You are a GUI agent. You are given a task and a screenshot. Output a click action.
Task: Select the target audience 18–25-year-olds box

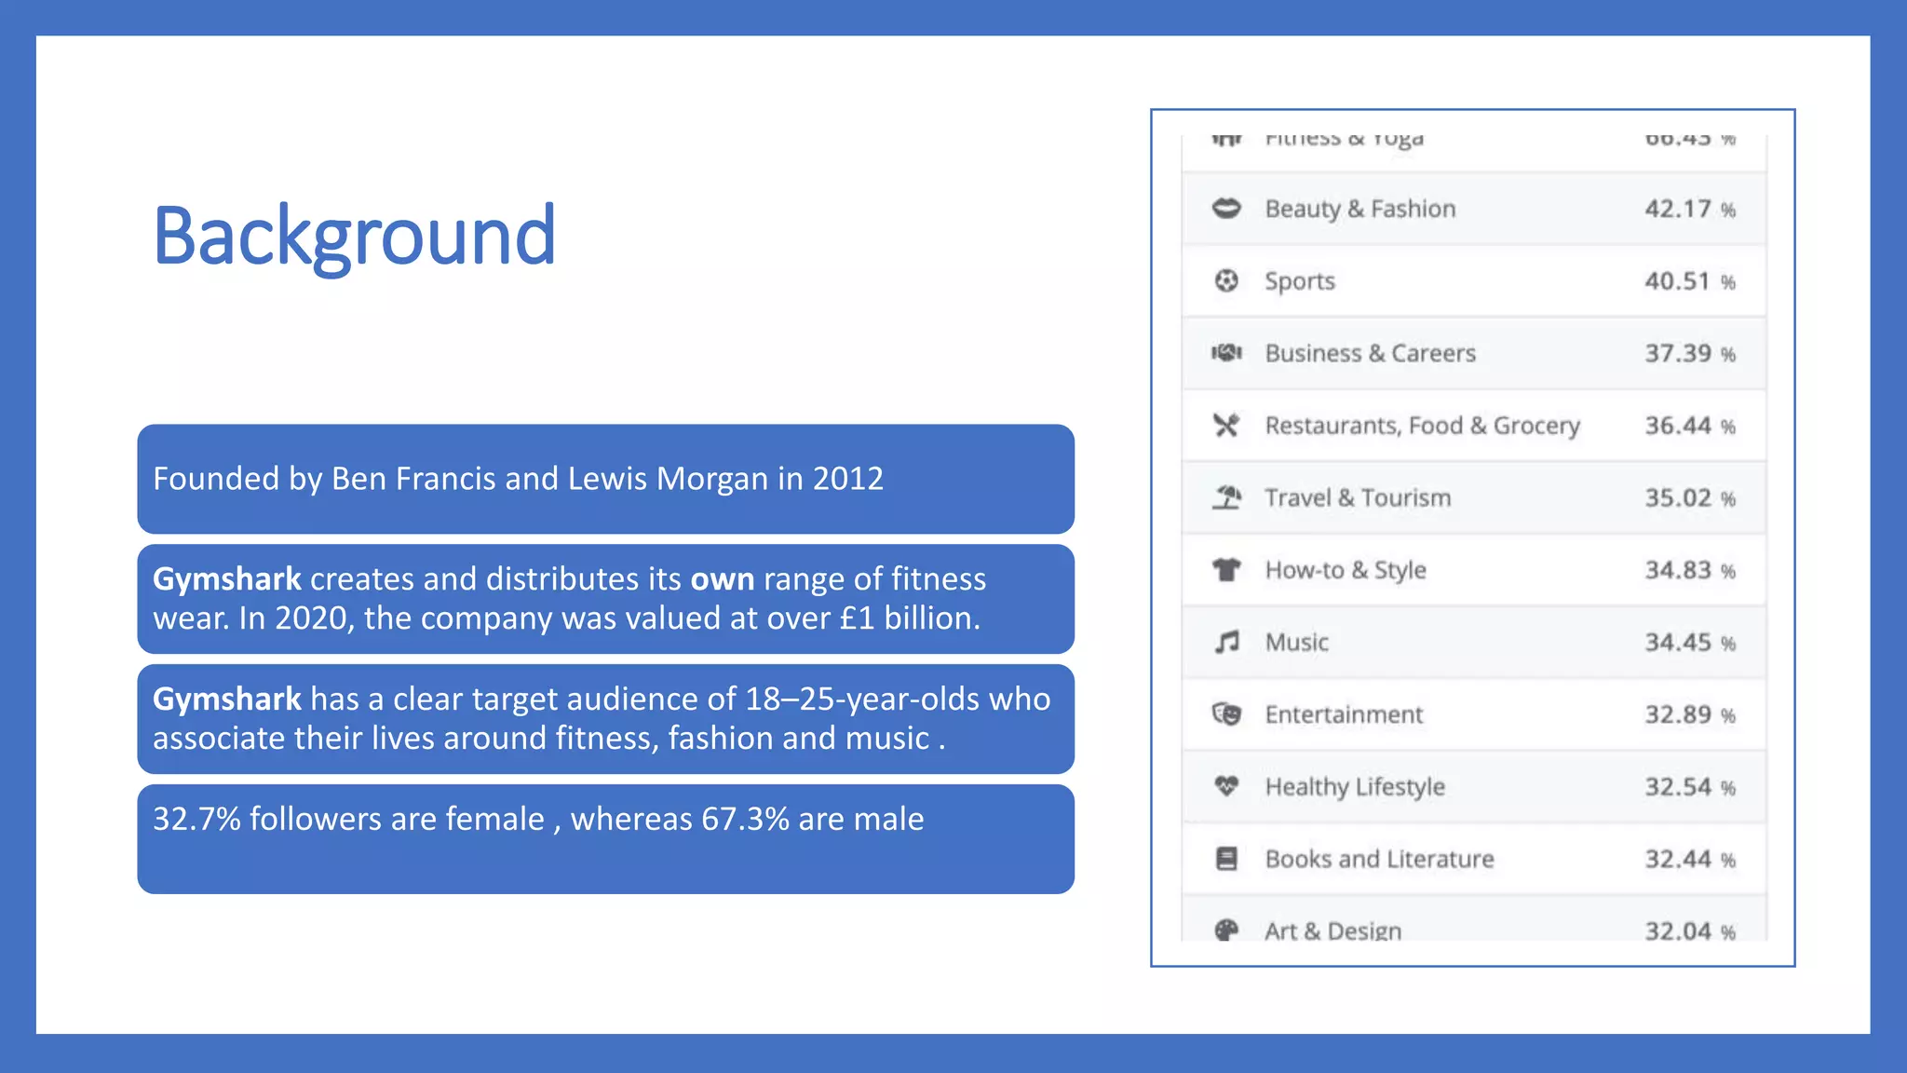pyautogui.click(x=605, y=718)
